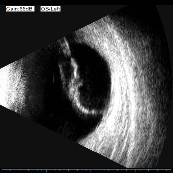Click the first long tick on the ruler
Screen dimensions: 173x173
pyautogui.click(x=47, y=171)
